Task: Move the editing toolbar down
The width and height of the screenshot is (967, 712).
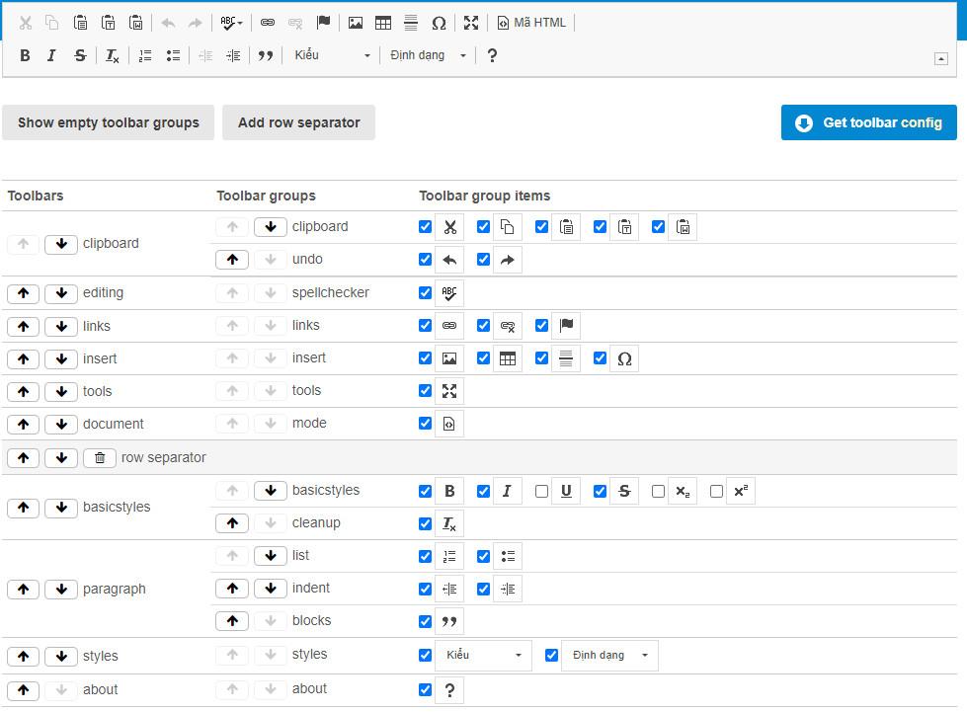Action: tap(61, 293)
